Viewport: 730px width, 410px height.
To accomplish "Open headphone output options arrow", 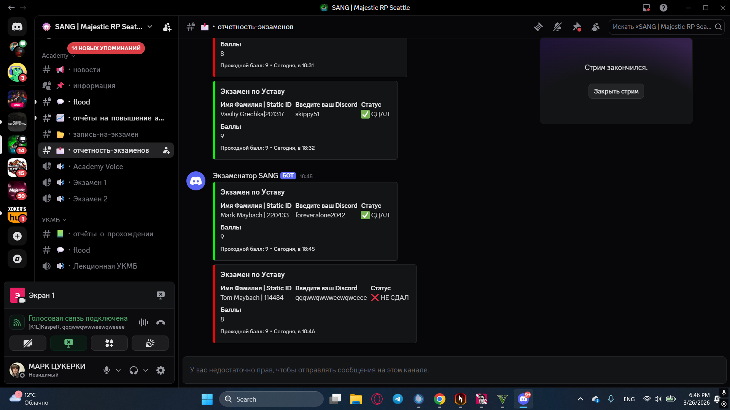I will pos(146,370).
